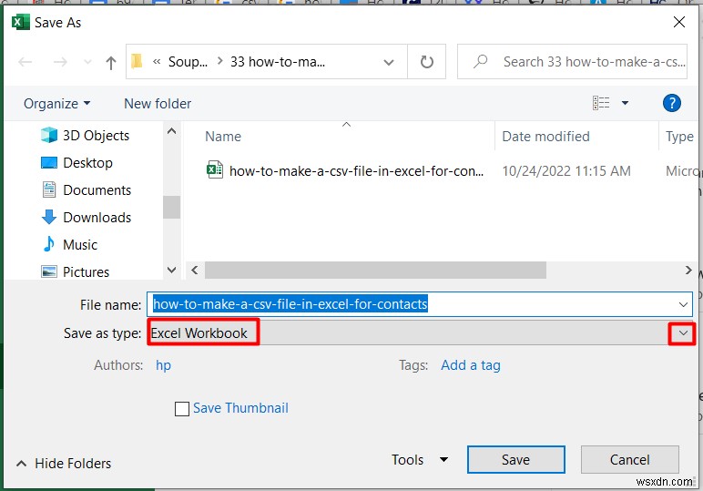This screenshot has width=703, height=491.
Task: Click the navigation pane scroll up arrow
Action: tap(172, 131)
